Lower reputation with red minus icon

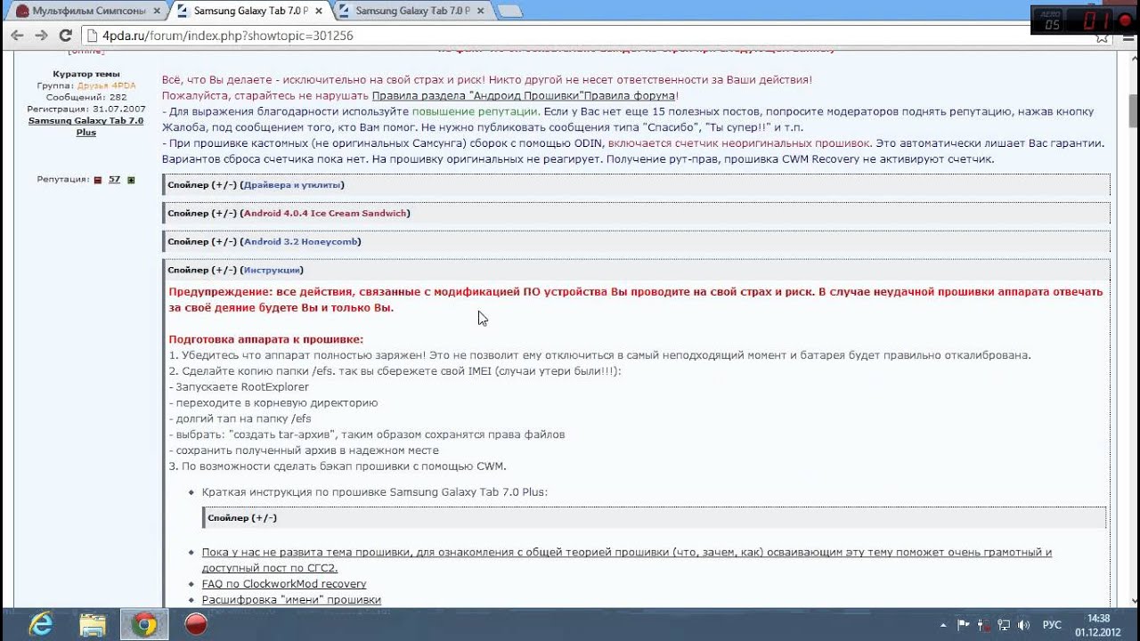(98, 180)
